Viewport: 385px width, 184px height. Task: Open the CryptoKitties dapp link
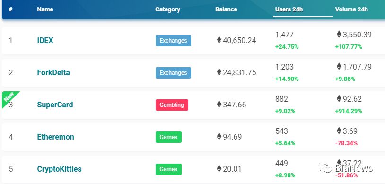click(x=59, y=169)
